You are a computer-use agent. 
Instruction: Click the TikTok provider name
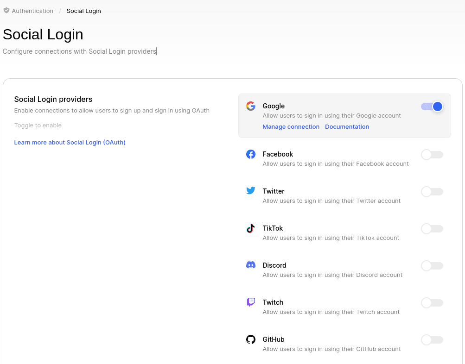pyautogui.click(x=273, y=228)
